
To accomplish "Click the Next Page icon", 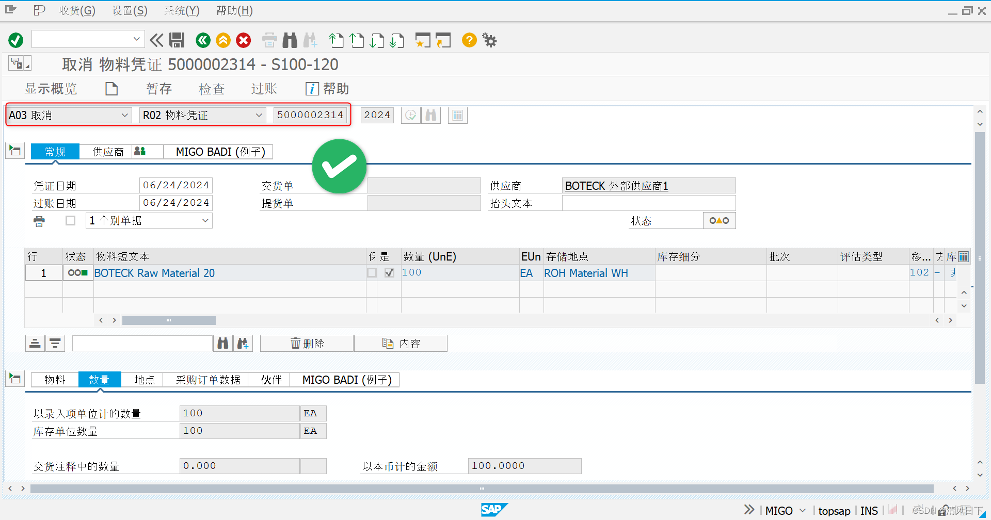I will point(377,40).
